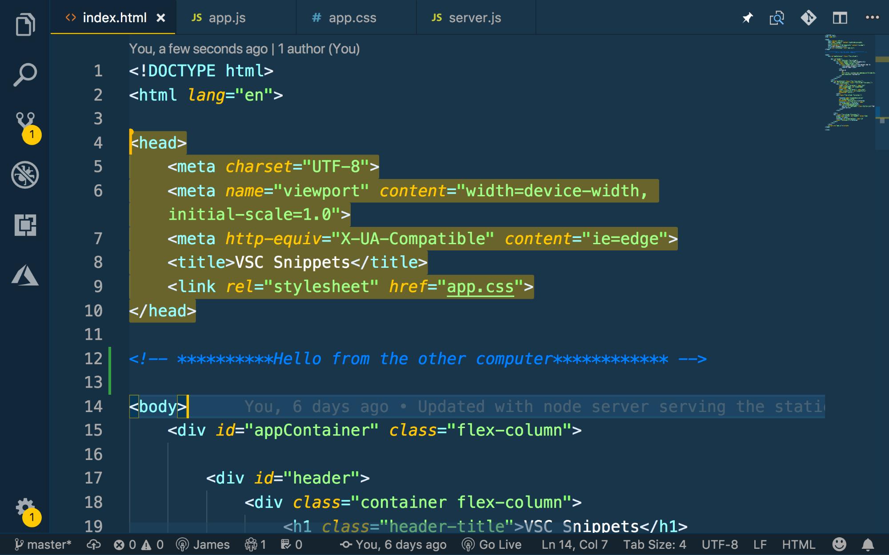This screenshot has height=555, width=889.
Task: Open the Azure panel
Action: pyautogui.click(x=25, y=275)
